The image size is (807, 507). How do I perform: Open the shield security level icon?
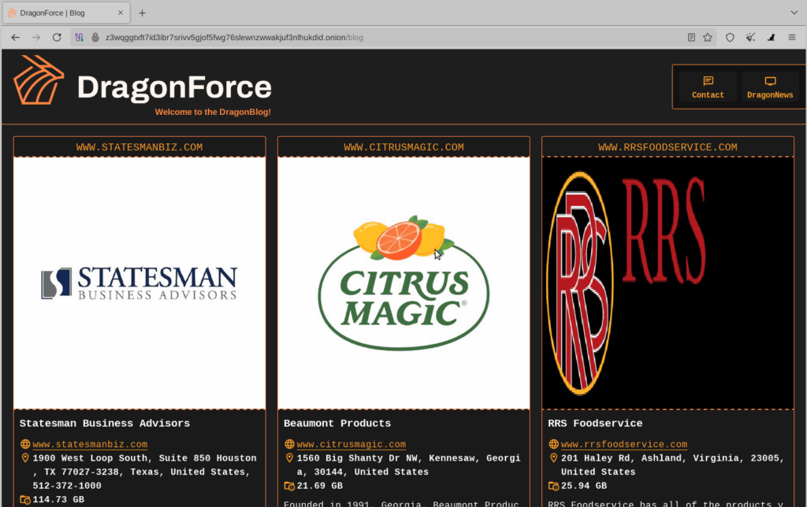[x=730, y=38]
